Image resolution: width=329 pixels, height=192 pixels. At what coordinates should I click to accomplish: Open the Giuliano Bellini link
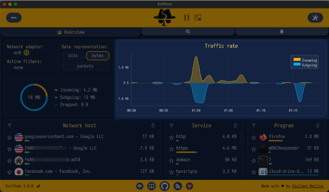pyautogui.click(x=308, y=186)
